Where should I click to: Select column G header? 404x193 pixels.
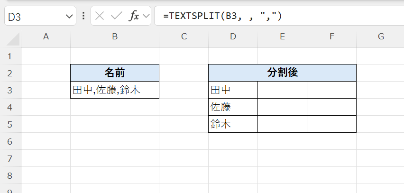coord(380,36)
